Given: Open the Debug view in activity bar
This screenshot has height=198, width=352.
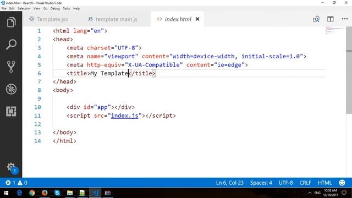Looking at the screenshot, I should [11, 89].
